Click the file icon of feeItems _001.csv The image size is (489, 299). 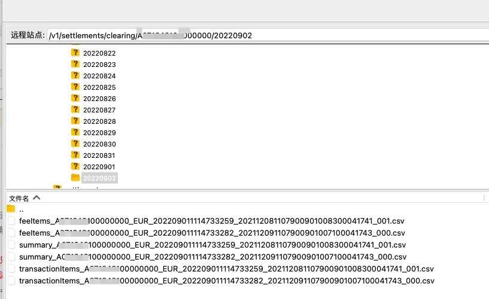click(x=11, y=221)
